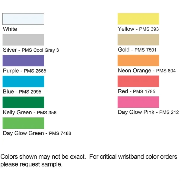
Task: Click the 'Silver - PMS Cool Gray 3' label
Action: tap(31, 50)
